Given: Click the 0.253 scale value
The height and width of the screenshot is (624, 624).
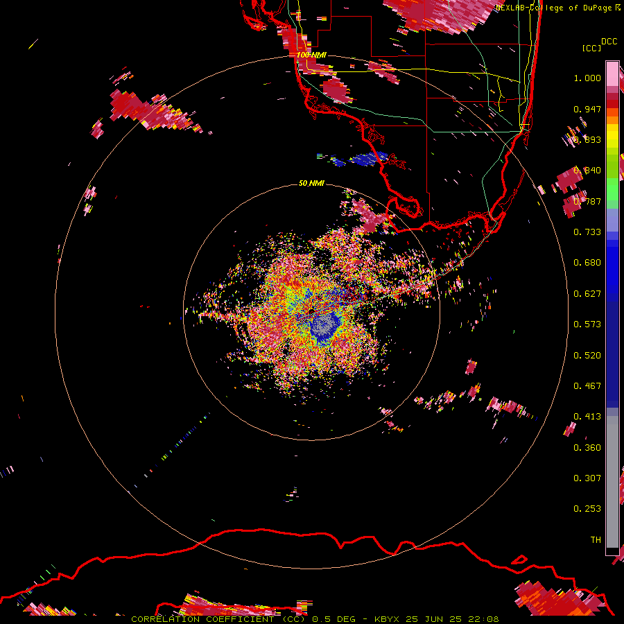Looking at the screenshot, I should (x=587, y=509).
